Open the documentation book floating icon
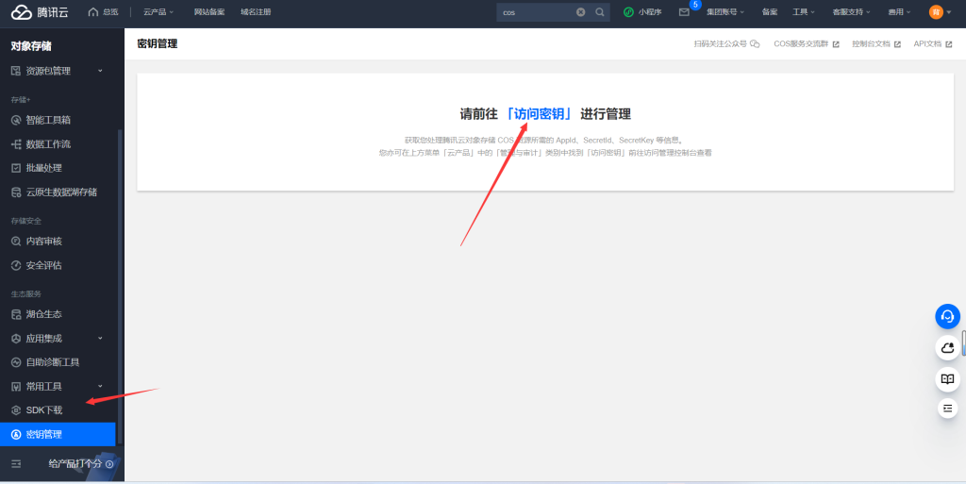Viewport: 966px width, 484px height. click(947, 379)
